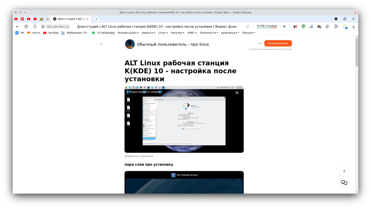
Task: Click the zen.yandex.ru address field
Action: click(x=58, y=27)
